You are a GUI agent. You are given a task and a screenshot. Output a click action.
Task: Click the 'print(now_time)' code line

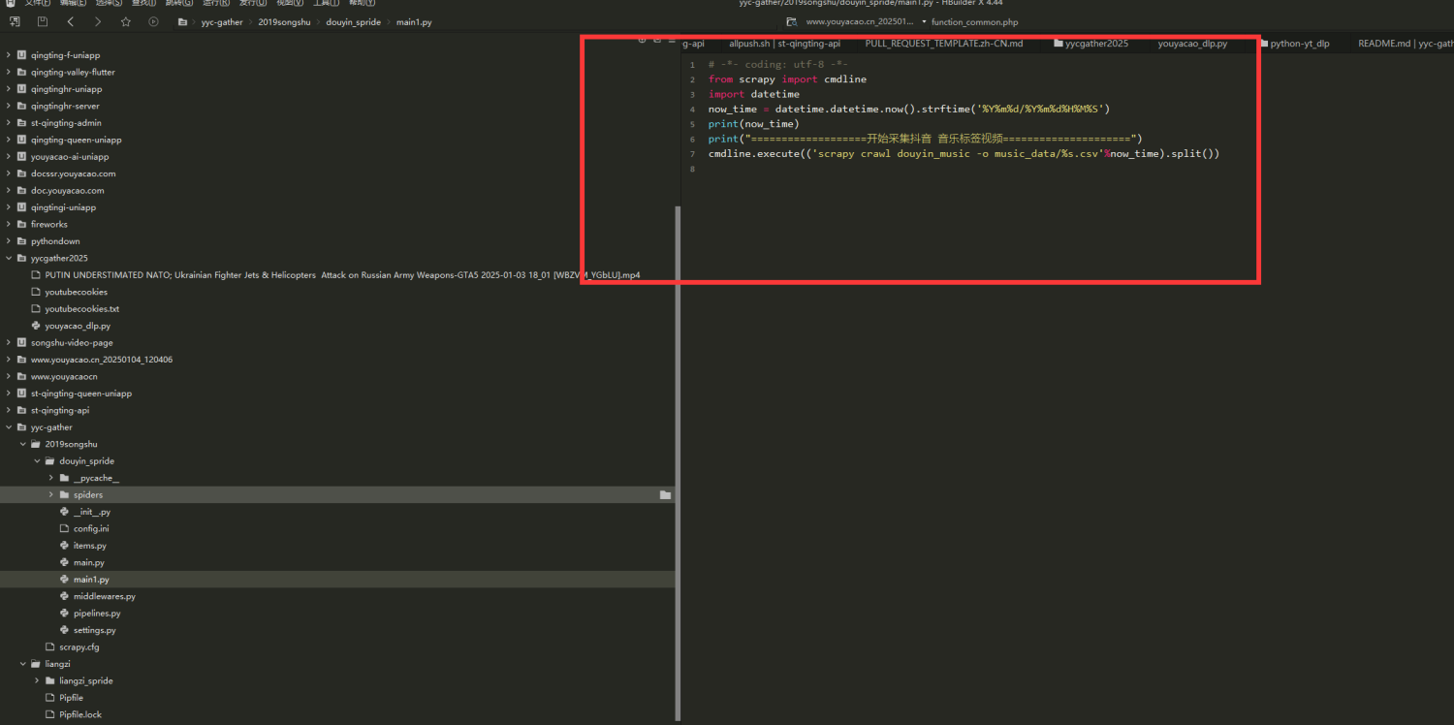click(x=754, y=124)
